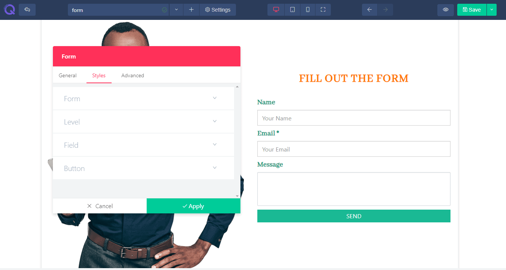Cancel the form settings dialog
The width and height of the screenshot is (506, 270).
100,206
